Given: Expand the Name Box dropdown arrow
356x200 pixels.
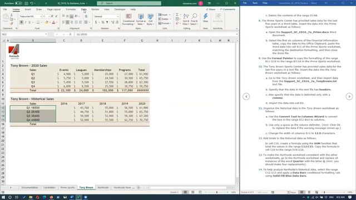Looking at the screenshot, I should pos(46,34).
